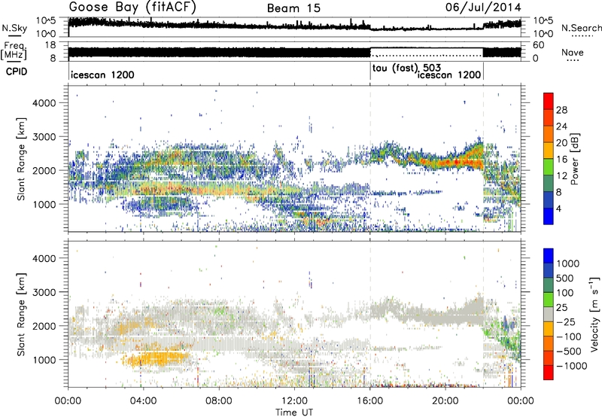Click the strong red-orange power echo near 20:00
The image size is (602, 417).
point(449,163)
